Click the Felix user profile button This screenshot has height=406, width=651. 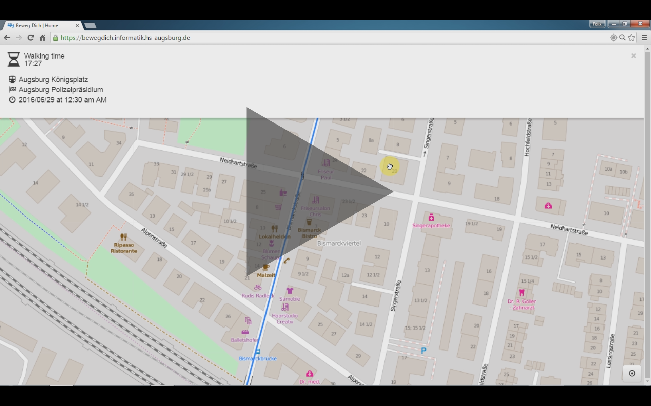pyautogui.click(x=597, y=24)
